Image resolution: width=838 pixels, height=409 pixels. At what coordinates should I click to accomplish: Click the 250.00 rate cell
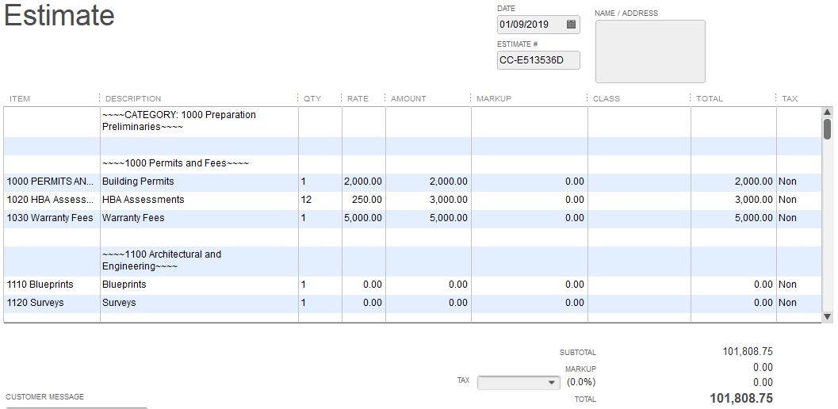364,200
